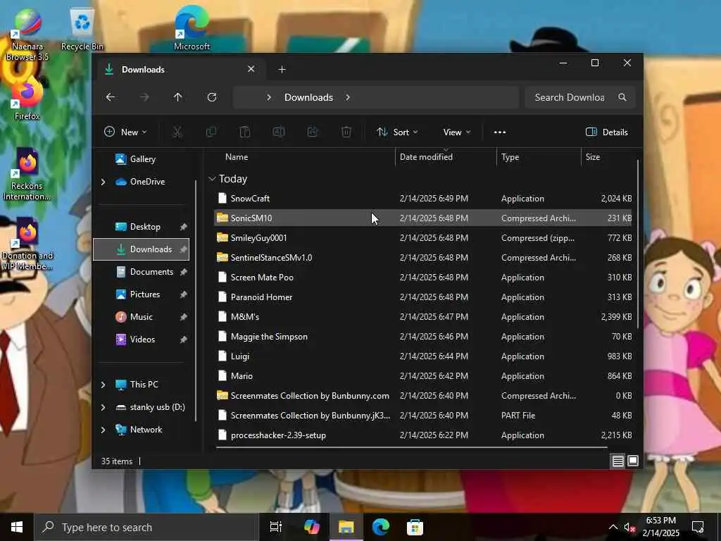Screen dimensions: 721x541
Task: Open Microsoft Edge desktop shortcut
Action: 192,27
